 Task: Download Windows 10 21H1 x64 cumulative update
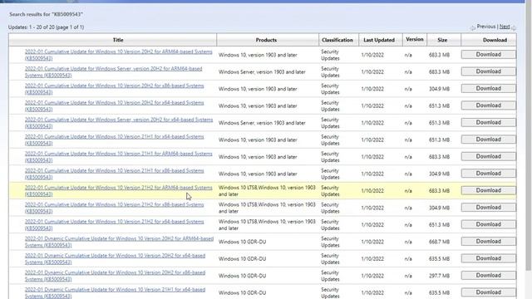[488, 140]
